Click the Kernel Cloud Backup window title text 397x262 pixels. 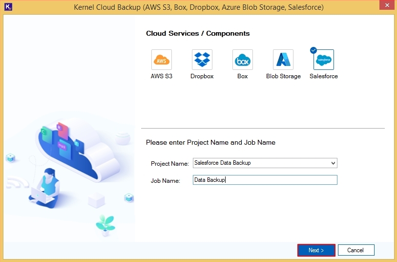[199, 7]
